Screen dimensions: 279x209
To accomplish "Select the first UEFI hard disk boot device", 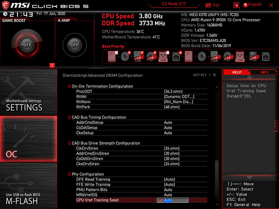I will pos(113,57).
